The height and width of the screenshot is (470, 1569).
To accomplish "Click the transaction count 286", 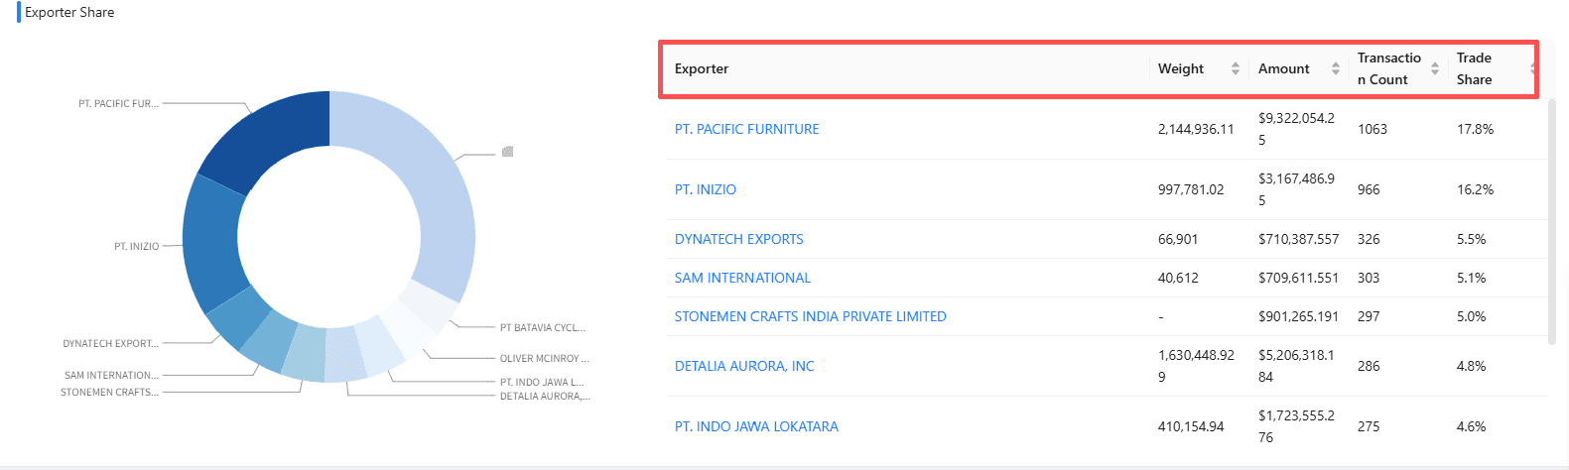I will click(1369, 366).
